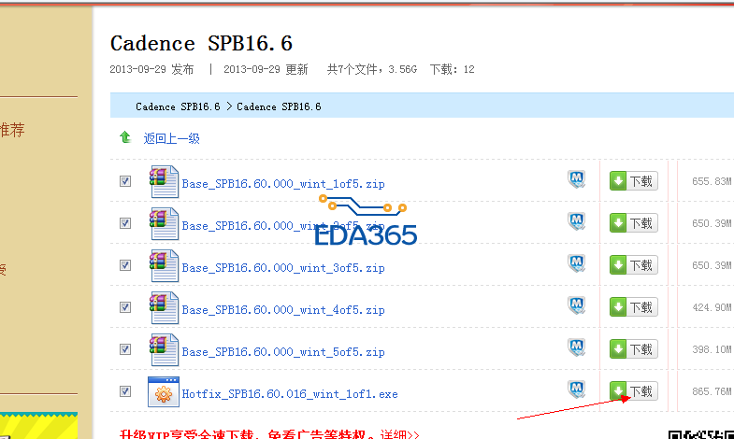The image size is (734, 439).
Task: Download Base_SPB16.60.000_wint_4of5.zip with its button
Action: click(633, 307)
